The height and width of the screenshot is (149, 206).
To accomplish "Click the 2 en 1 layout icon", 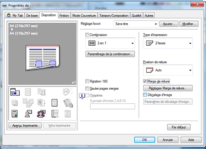I will tap(92, 43).
